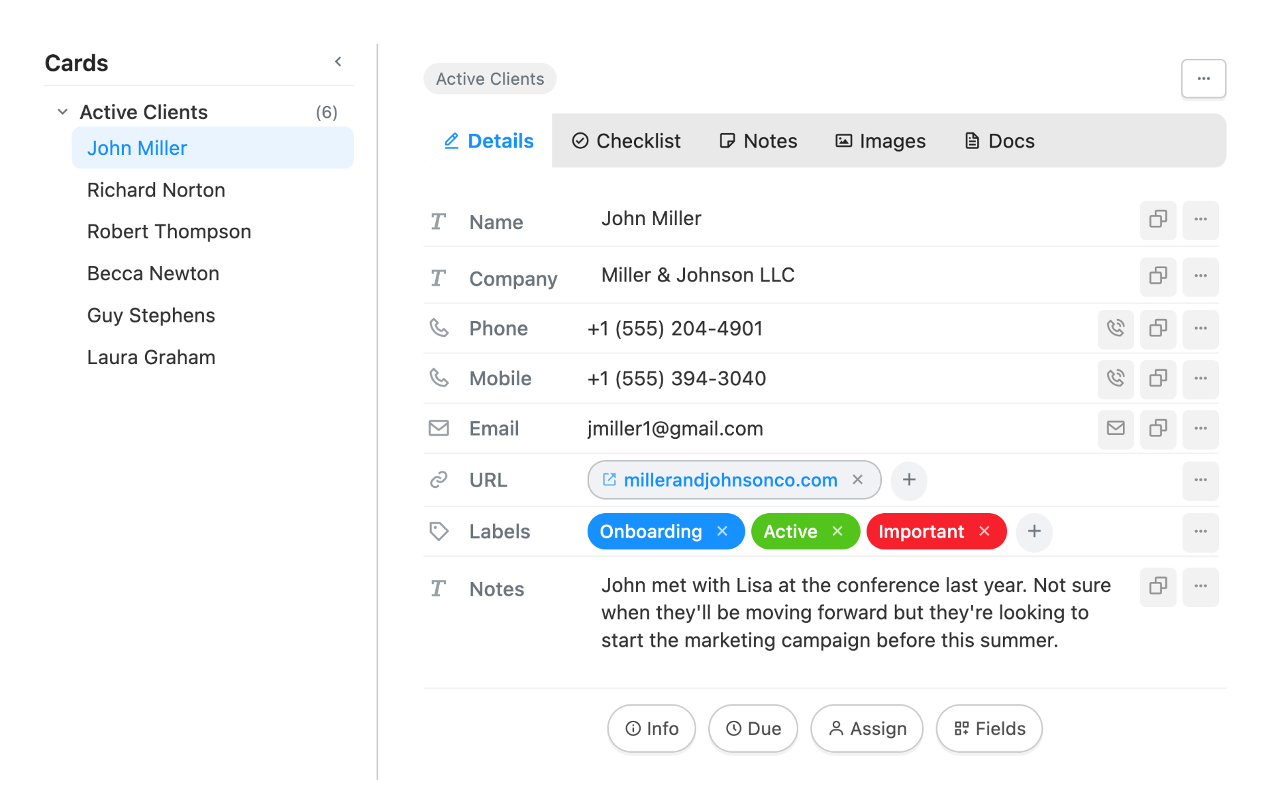Switch to the Checklist tab
Viewport: 1272px width, 805px height.
[626, 141]
